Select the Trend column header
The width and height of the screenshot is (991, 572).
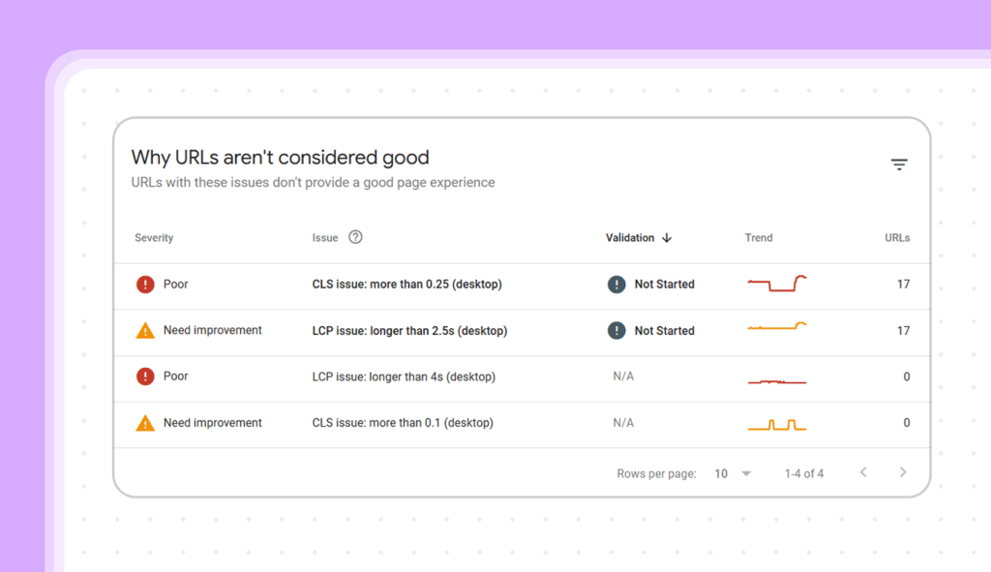759,237
